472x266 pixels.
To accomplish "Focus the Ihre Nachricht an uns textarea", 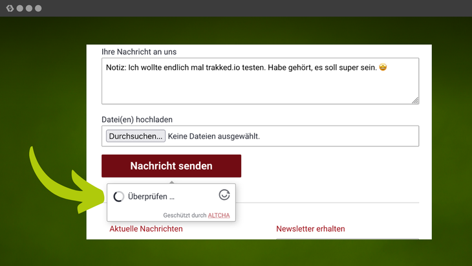I will click(x=260, y=81).
